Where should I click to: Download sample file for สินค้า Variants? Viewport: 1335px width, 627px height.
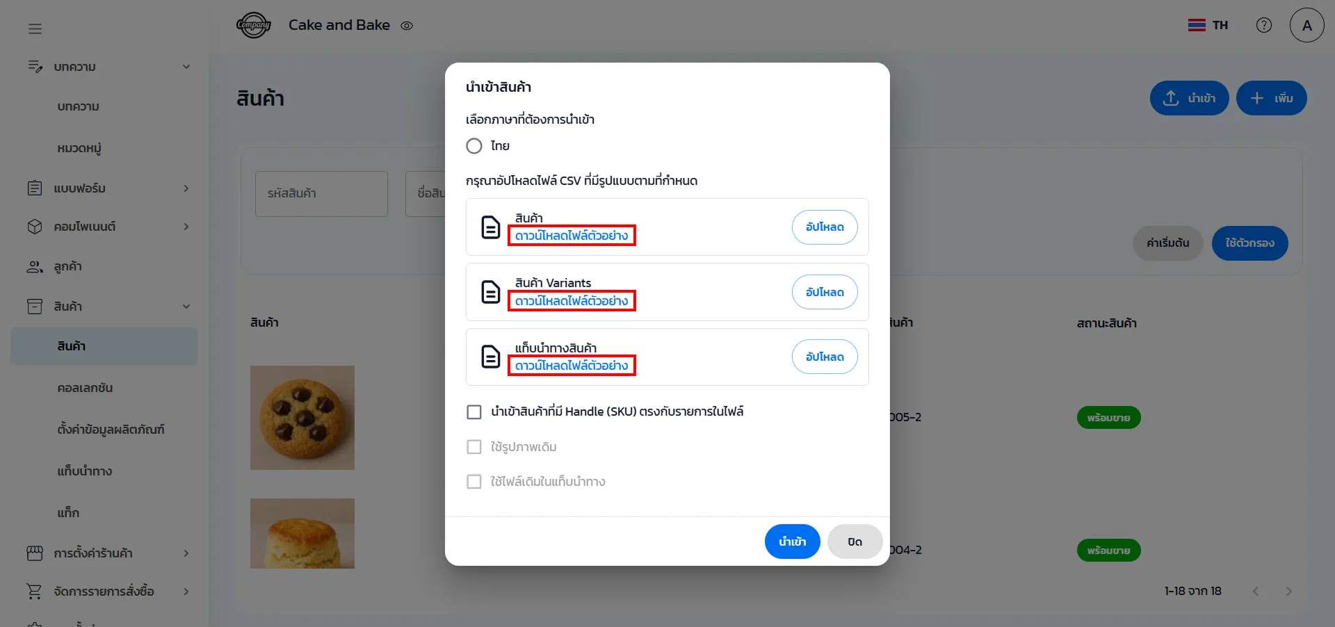572,301
